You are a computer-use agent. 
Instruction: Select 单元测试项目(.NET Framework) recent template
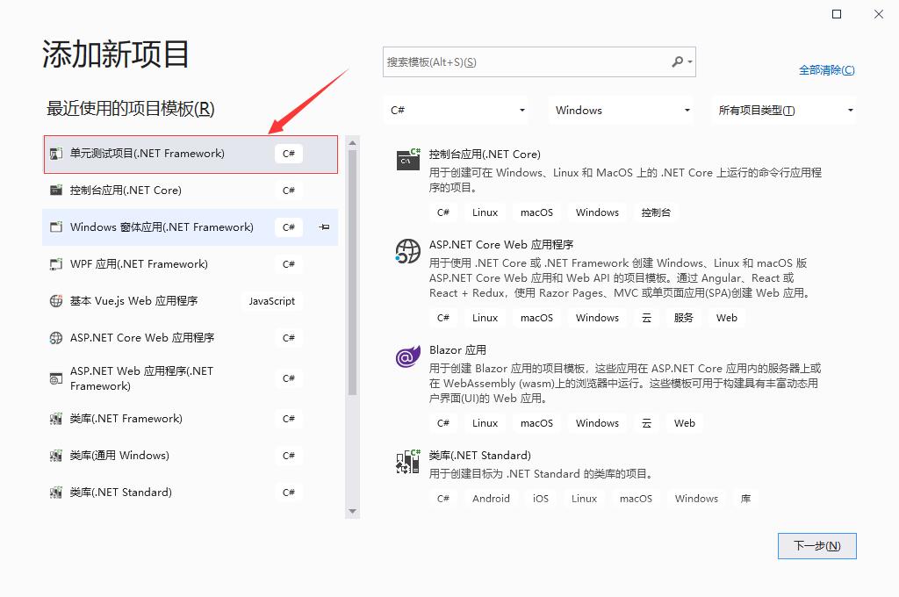[191, 155]
